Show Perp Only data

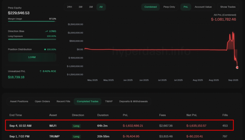click(169, 7)
